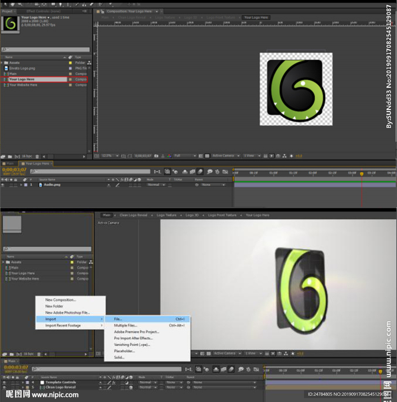Click Show Channel RGB icon in upper viewer
The width and height of the screenshot is (397, 402).
click(169, 156)
